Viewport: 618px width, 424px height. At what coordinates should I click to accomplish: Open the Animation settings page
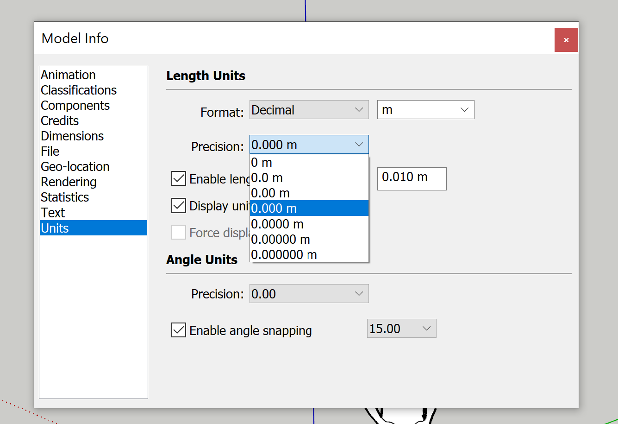pos(94,75)
